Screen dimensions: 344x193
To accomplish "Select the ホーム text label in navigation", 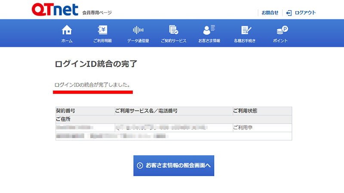I will pos(67,41).
